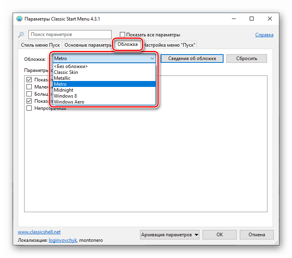Click the Classic Start Menu shell icon in title bar
The height and width of the screenshot is (258, 292).
(x=19, y=19)
